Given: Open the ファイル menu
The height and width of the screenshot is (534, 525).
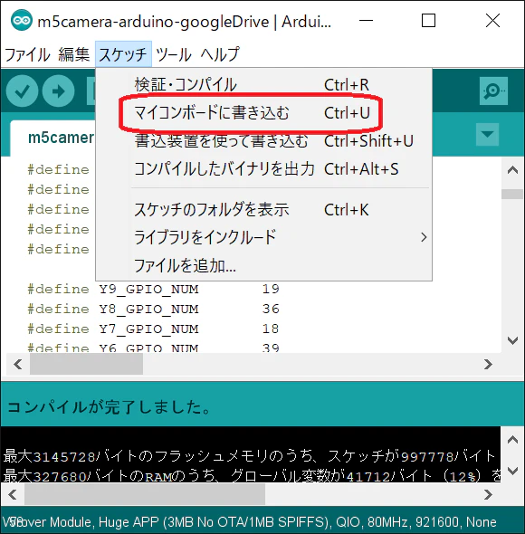Looking at the screenshot, I should (27, 54).
